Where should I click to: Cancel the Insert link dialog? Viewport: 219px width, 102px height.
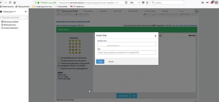pos(111,61)
